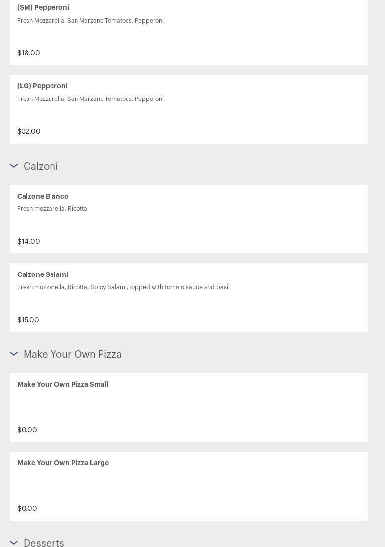The height and width of the screenshot is (547, 385).
Task: Click Calzone Bianco description text
Action: (x=52, y=209)
